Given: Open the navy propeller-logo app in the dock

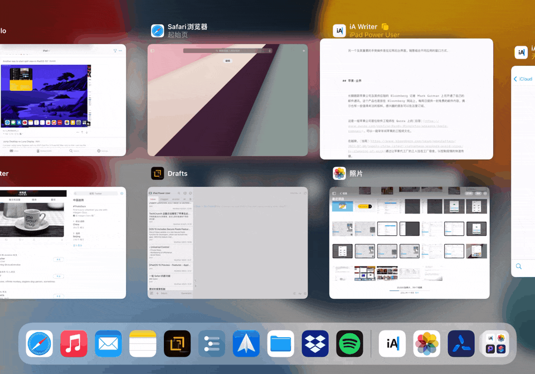Looking at the screenshot, I should pos(461,344).
